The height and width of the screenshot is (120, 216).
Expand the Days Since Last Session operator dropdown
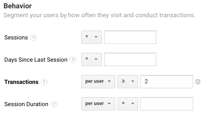[x=91, y=59]
